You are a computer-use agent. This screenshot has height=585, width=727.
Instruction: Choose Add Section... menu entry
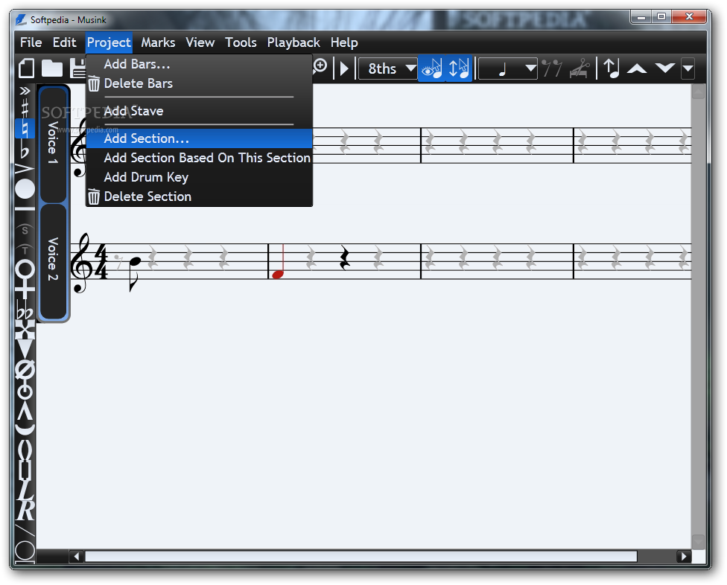pos(200,138)
